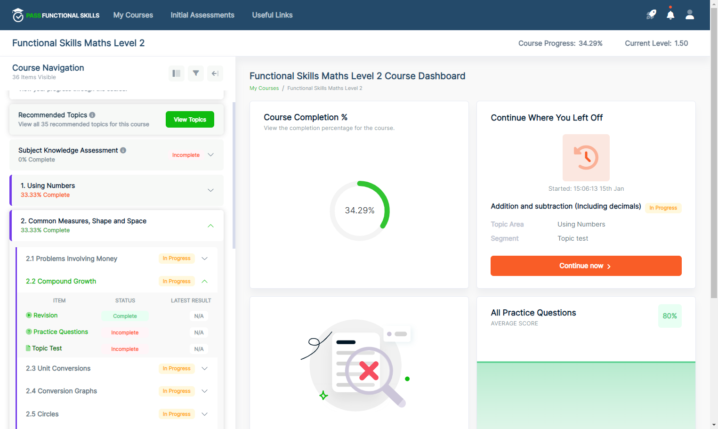718x429 pixels.
Task: Collapse 2. Common Measures, Shape and Space
Action: pos(210,226)
